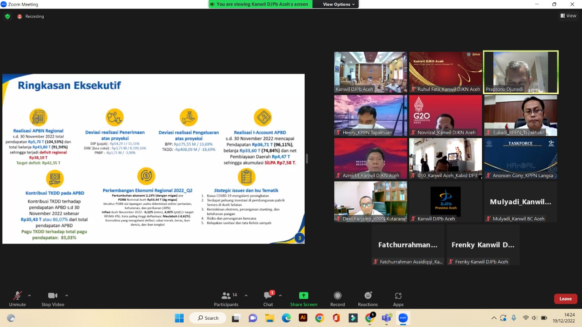Open the Reactions menu

coord(368,299)
